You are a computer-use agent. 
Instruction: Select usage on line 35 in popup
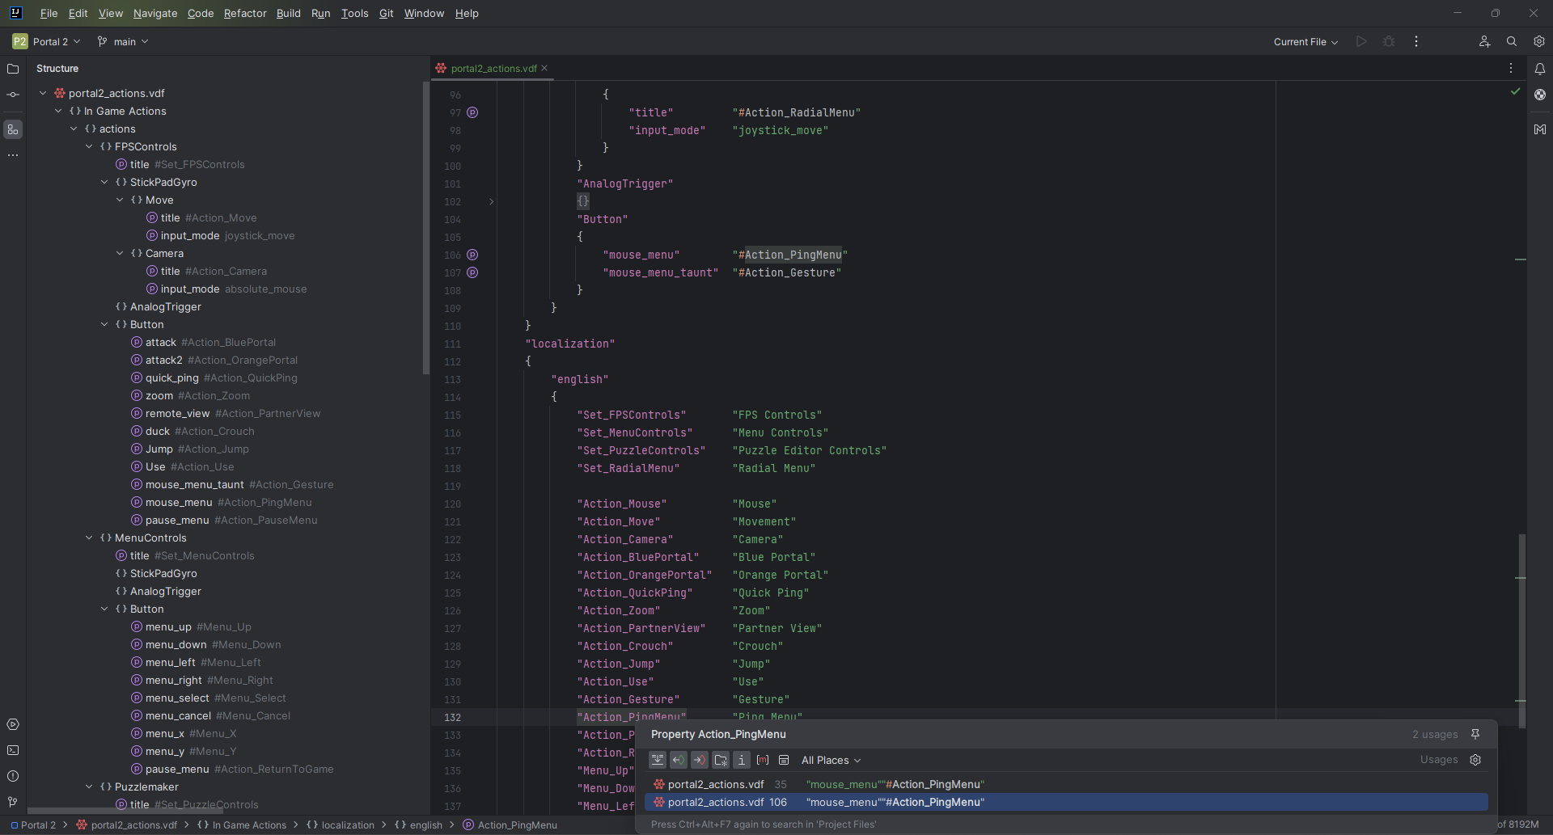1066,784
